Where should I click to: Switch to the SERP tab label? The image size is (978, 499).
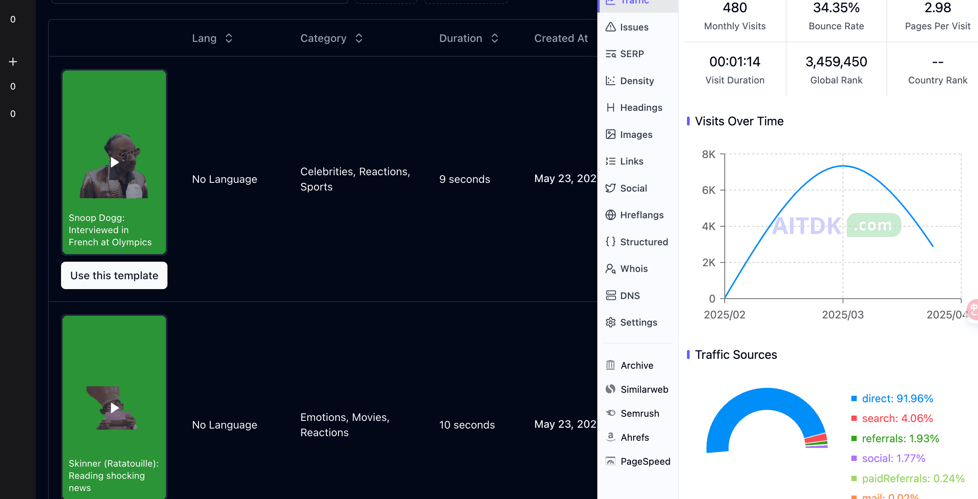pos(632,54)
